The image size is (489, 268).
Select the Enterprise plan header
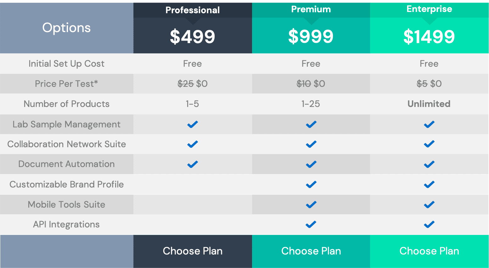click(x=429, y=9)
